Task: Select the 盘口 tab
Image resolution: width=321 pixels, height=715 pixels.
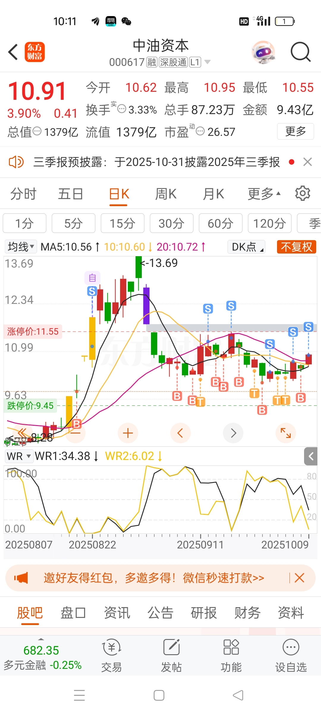Action: coord(73,613)
